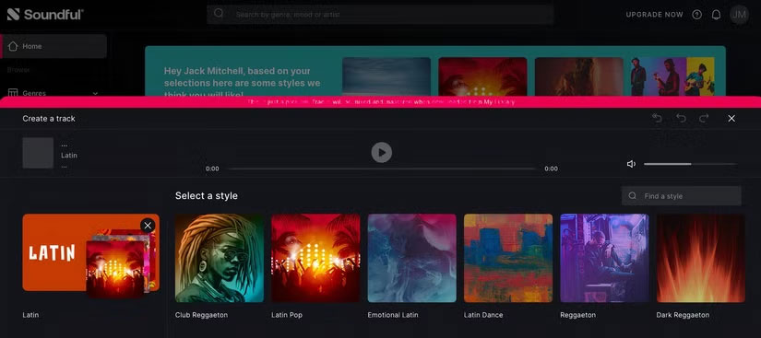Open the notifications bell
The height and width of the screenshot is (338, 761).
[716, 15]
